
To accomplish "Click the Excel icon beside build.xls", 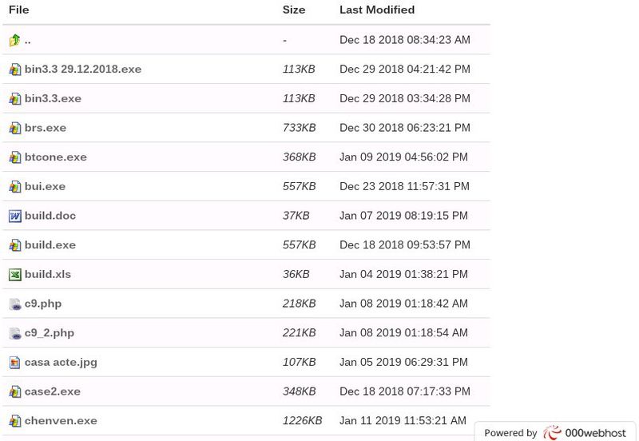I will tap(14, 275).
